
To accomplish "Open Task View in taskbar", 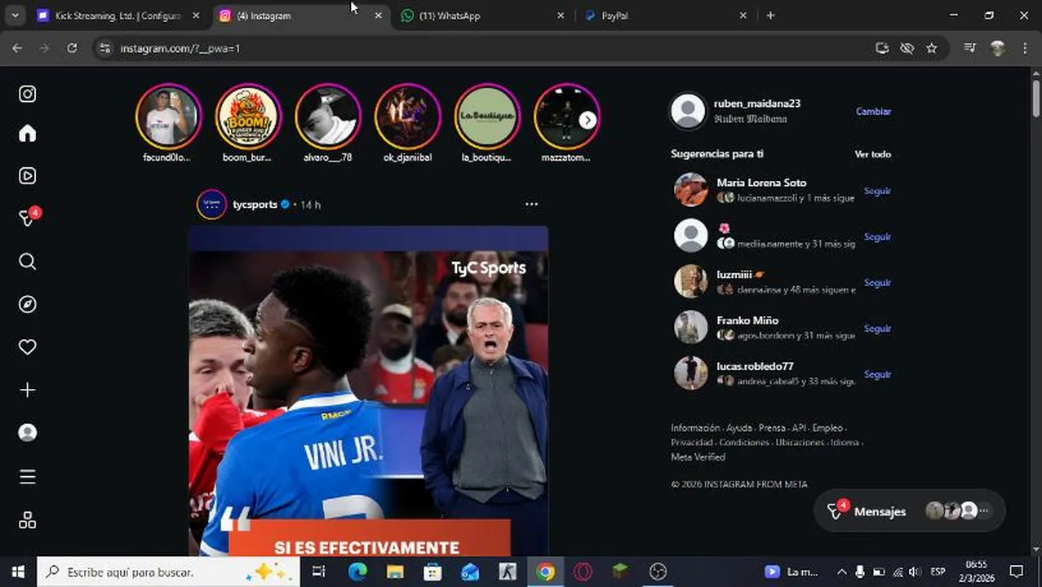I will point(318,572).
